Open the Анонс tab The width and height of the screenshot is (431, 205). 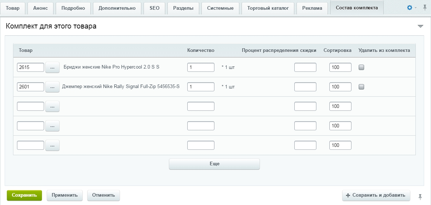(40, 8)
